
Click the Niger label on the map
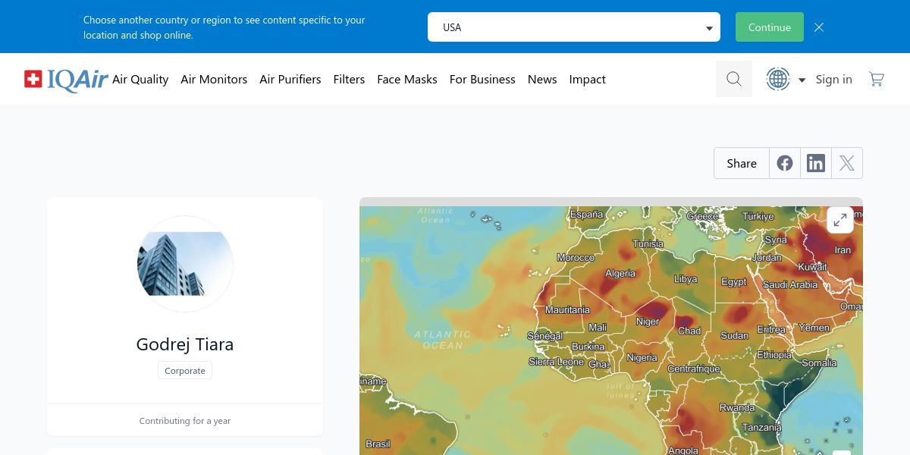[648, 322]
